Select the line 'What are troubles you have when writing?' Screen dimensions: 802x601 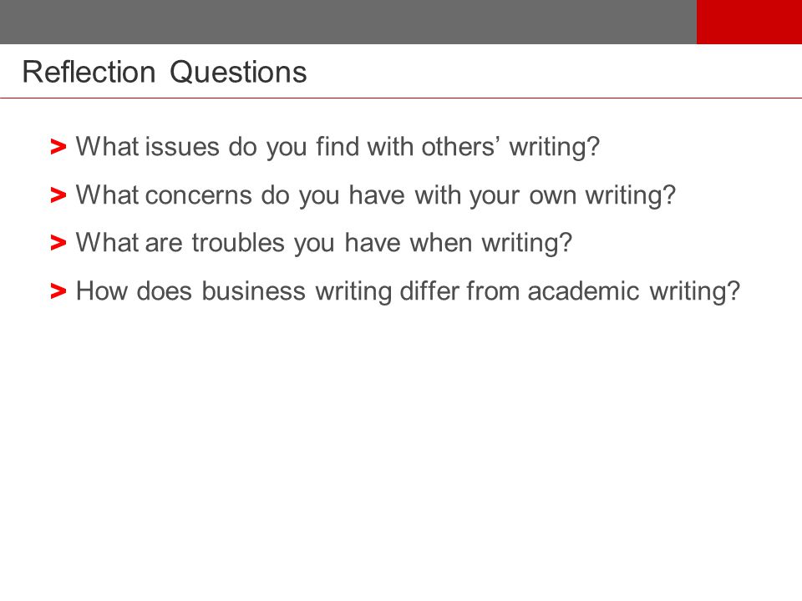[324, 243]
